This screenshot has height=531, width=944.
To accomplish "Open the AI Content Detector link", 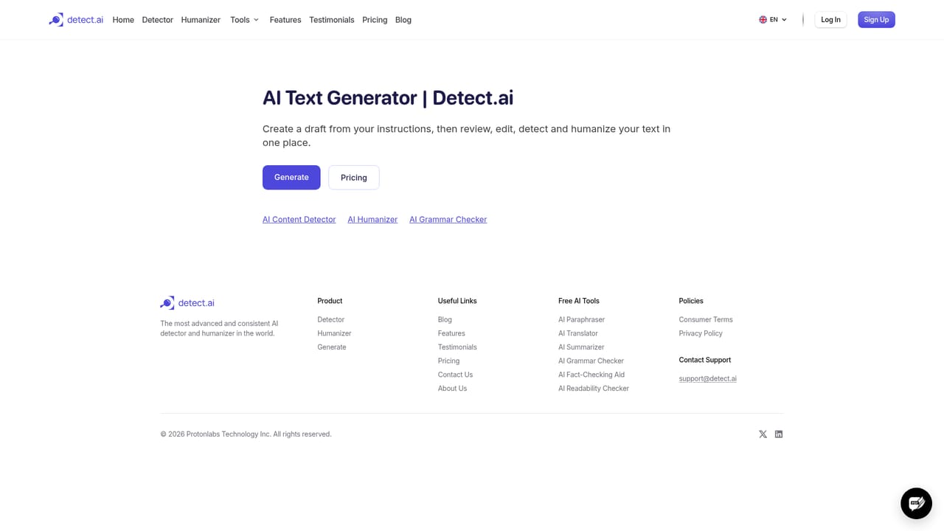I will tap(299, 220).
